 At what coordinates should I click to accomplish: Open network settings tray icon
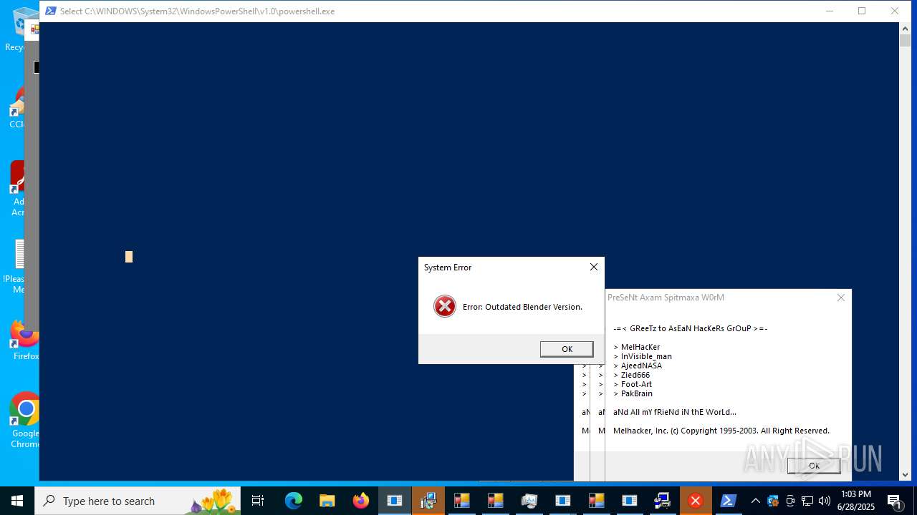click(807, 501)
